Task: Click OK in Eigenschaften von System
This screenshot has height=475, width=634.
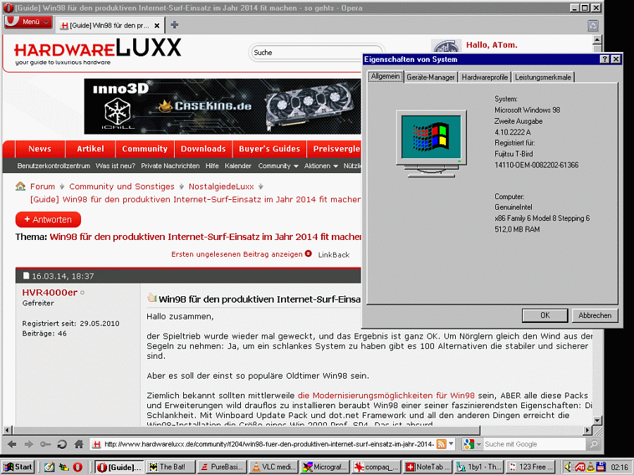Action: click(x=545, y=315)
